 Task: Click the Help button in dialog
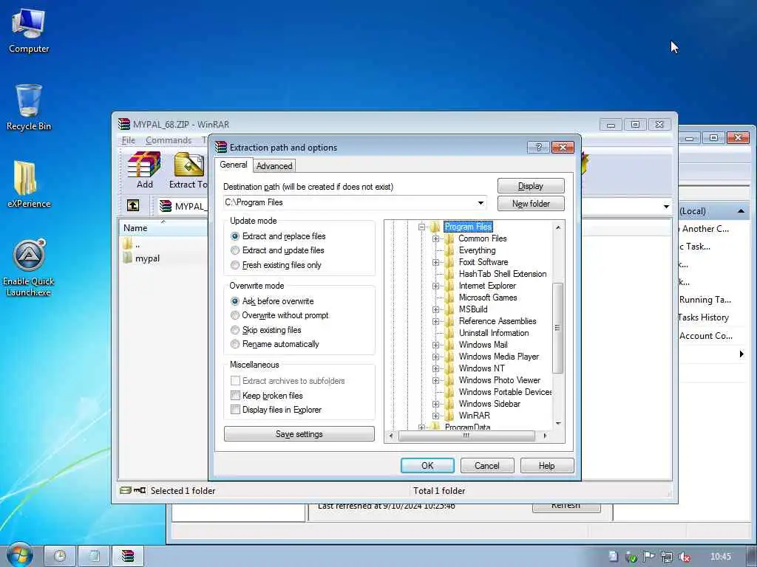click(546, 465)
